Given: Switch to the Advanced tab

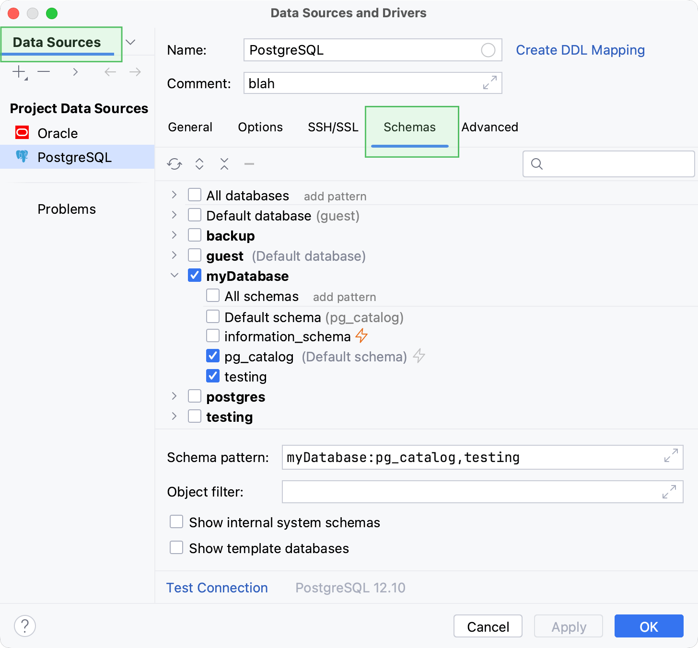Looking at the screenshot, I should (x=489, y=127).
